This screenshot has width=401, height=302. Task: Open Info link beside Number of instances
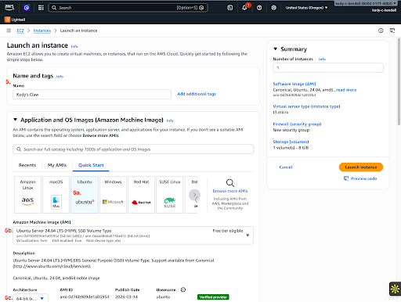322,59
